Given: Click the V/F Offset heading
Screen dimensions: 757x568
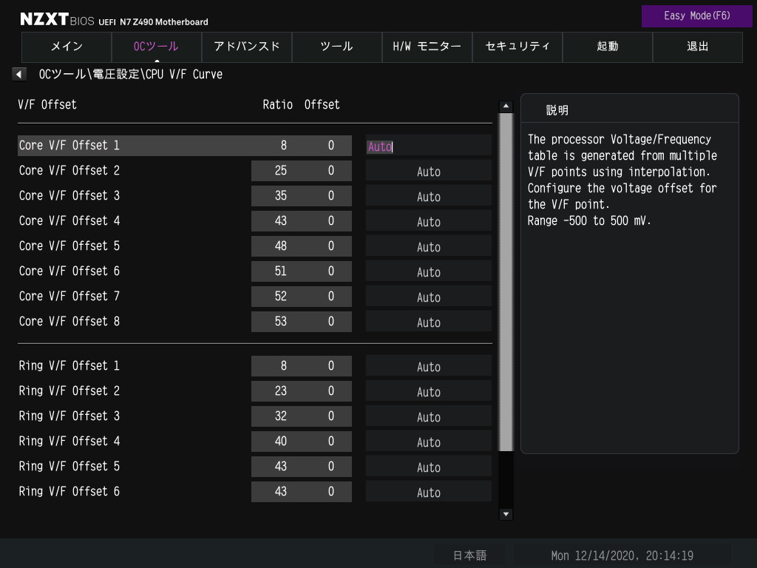Looking at the screenshot, I should [47, 105].
